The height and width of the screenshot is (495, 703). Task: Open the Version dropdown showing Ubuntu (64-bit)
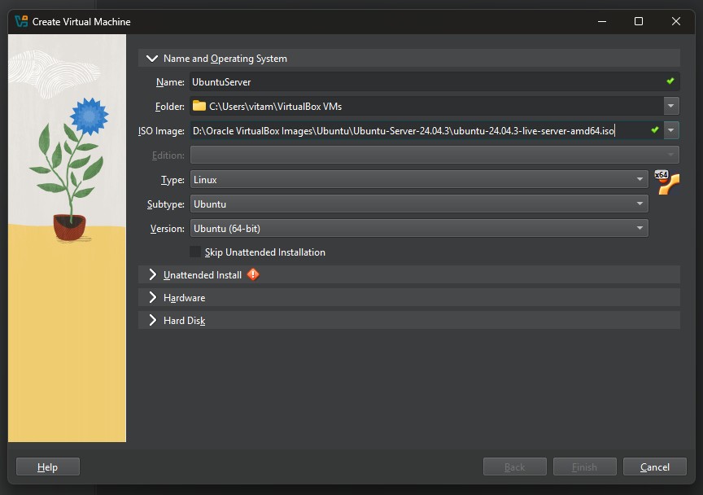(x=419, y=229)
